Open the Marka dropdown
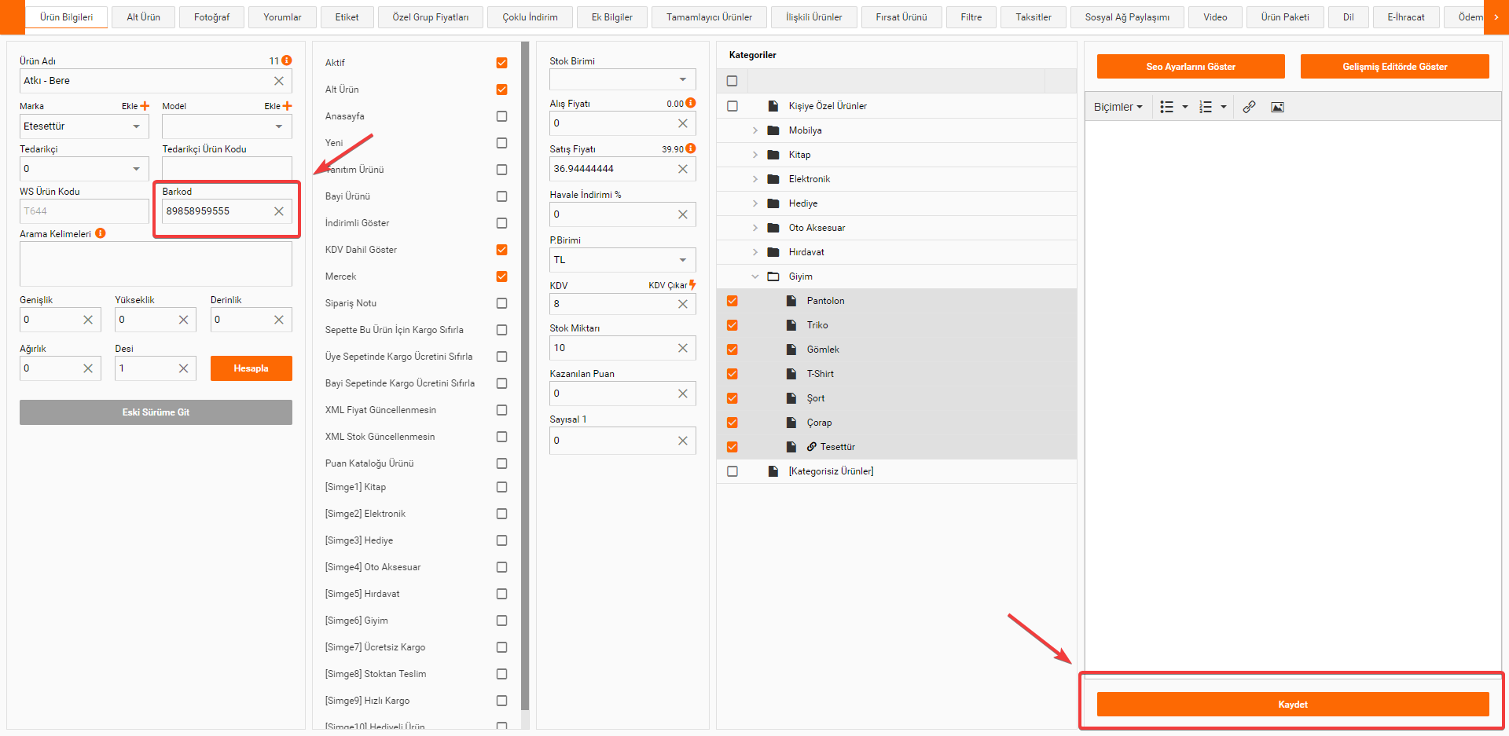 coord(84,126)
